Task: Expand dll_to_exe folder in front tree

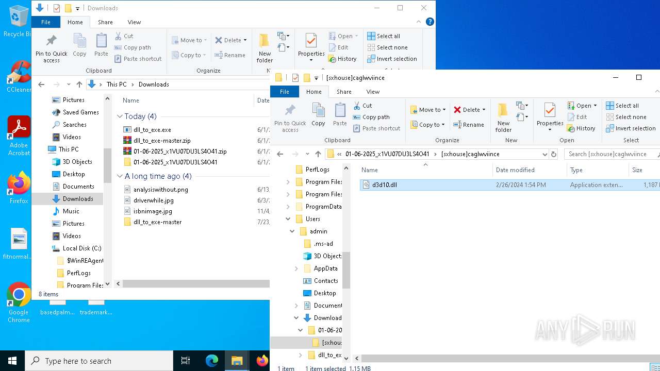Action: tap(301, 355)
